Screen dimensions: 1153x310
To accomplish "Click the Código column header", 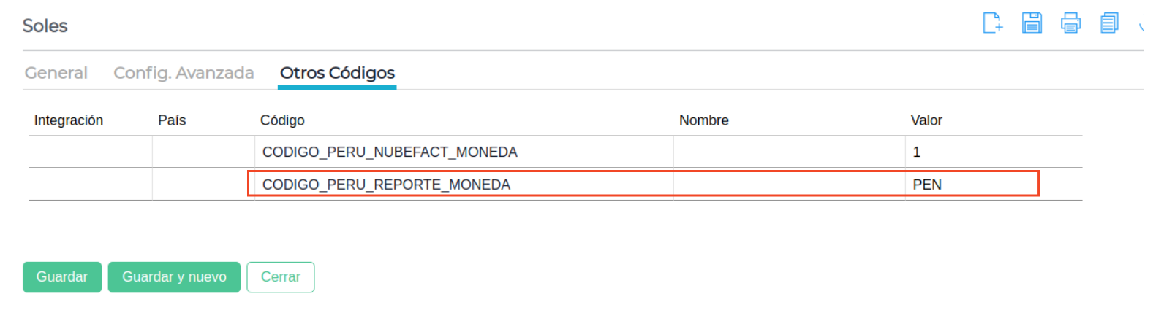I will 282,120.
